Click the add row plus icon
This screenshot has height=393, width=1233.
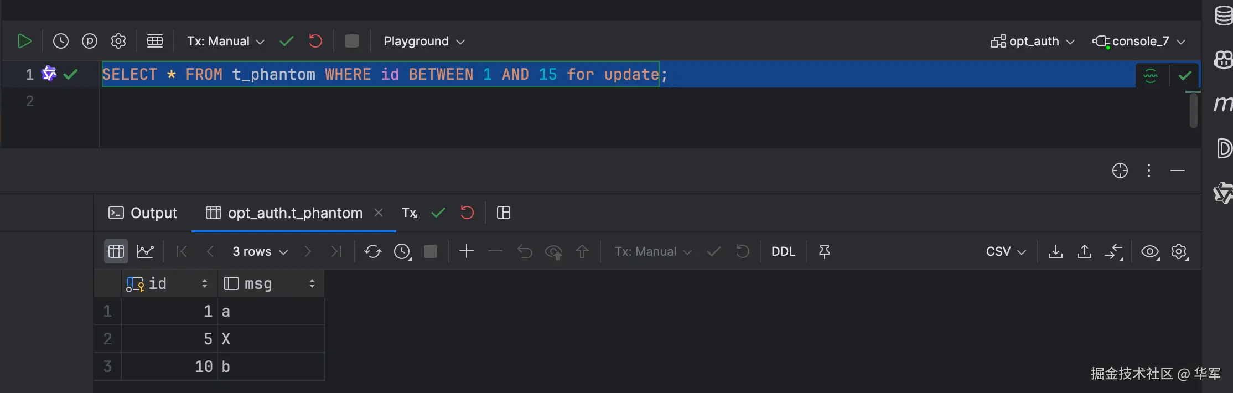(x=467, y=251)
